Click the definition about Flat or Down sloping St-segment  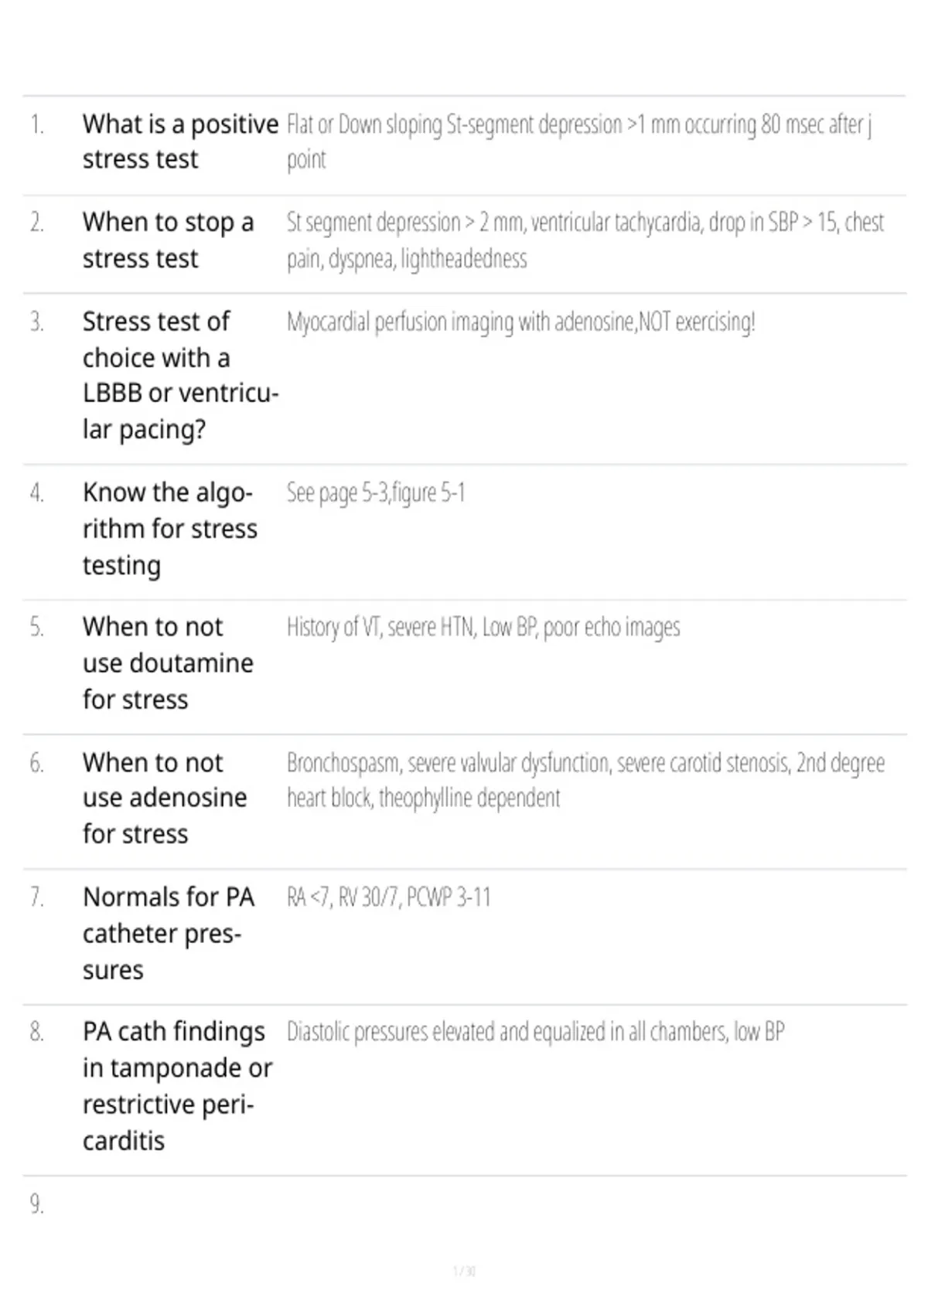[579, 141]
